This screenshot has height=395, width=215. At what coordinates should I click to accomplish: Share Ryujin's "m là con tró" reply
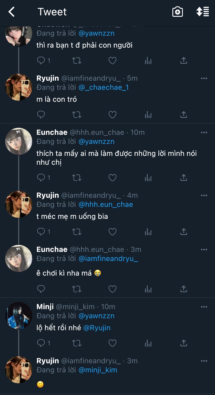[184, 115]
